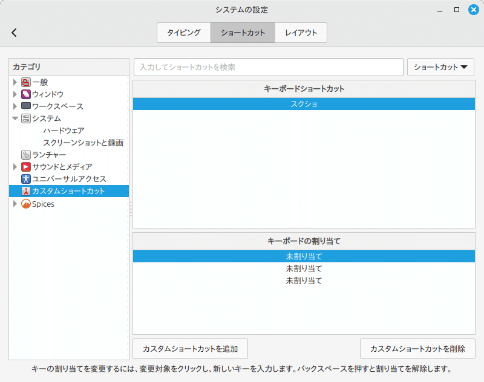Select ユニバーサルアクセス category label

click(69, 179)
